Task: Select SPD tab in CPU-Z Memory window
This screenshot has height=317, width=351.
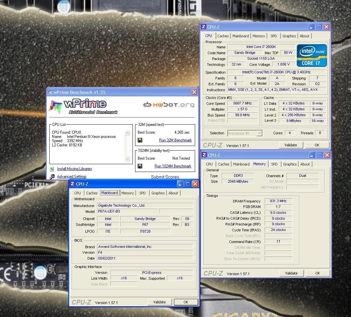Action: click(x=274, y=164)
